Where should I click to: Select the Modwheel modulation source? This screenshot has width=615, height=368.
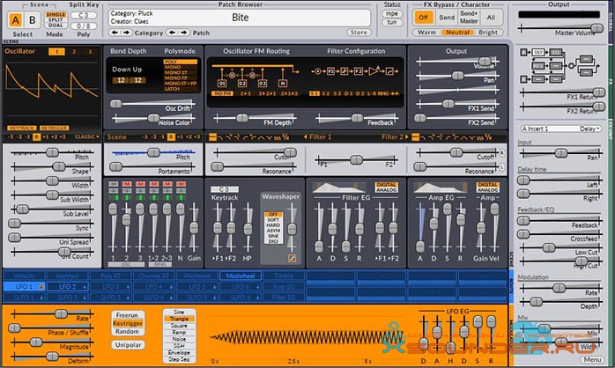[x=241, y=276]
